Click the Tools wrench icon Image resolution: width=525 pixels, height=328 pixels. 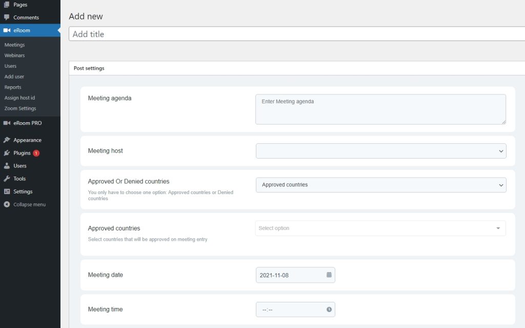tap(7, 179)
